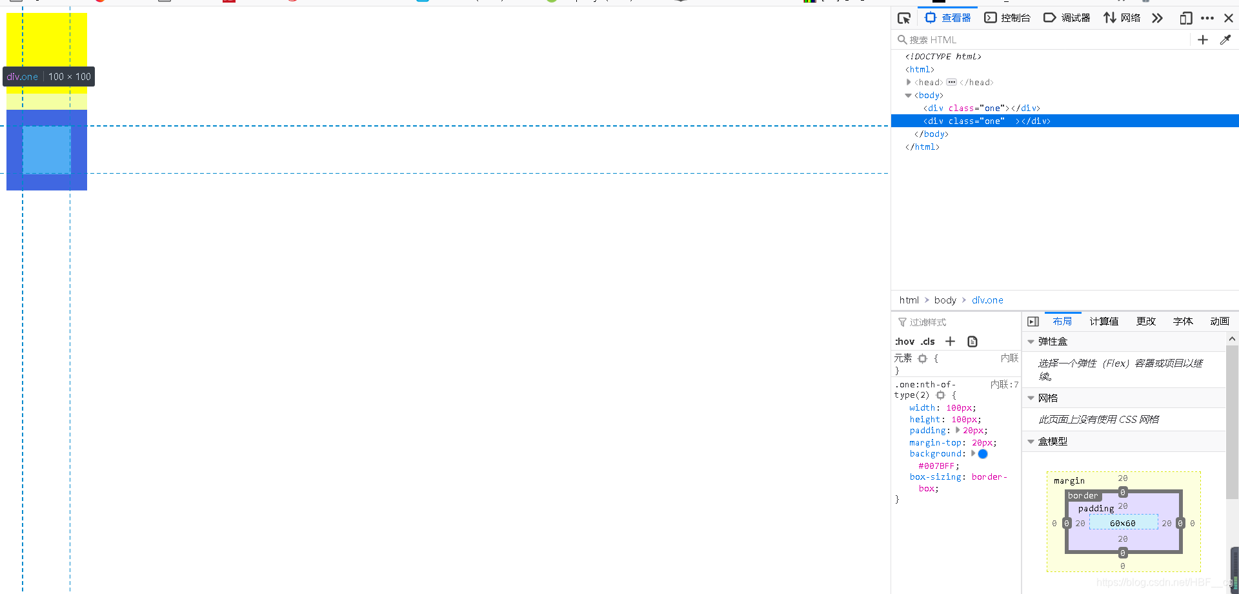The image size is (1239, 594).
Task: Edit the box model top margin value 20
Action: point(1123,478)
